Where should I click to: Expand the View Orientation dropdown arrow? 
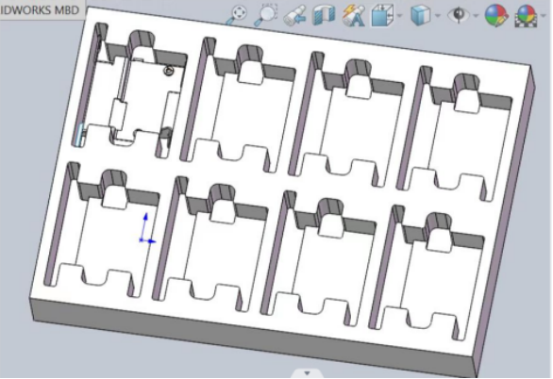[399, 16]
